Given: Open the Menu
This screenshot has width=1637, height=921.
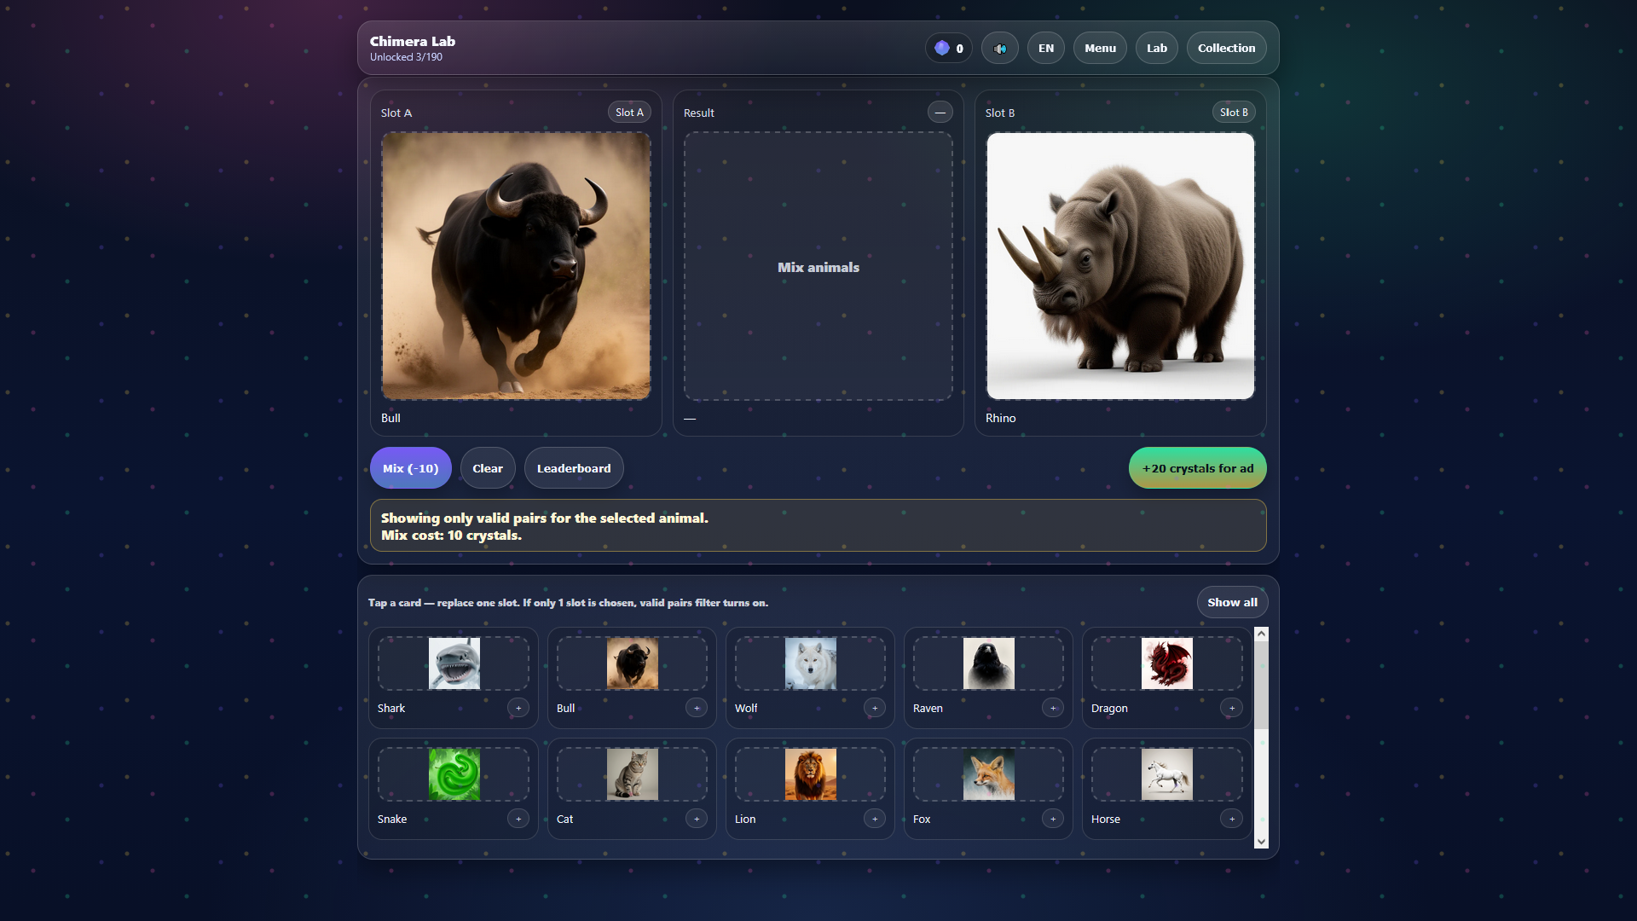Looking at the screenshot, I should pos(1100,48).
